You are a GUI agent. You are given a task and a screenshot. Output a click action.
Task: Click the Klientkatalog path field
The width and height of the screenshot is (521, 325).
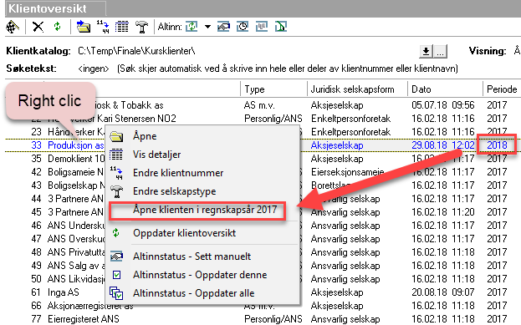136,51
